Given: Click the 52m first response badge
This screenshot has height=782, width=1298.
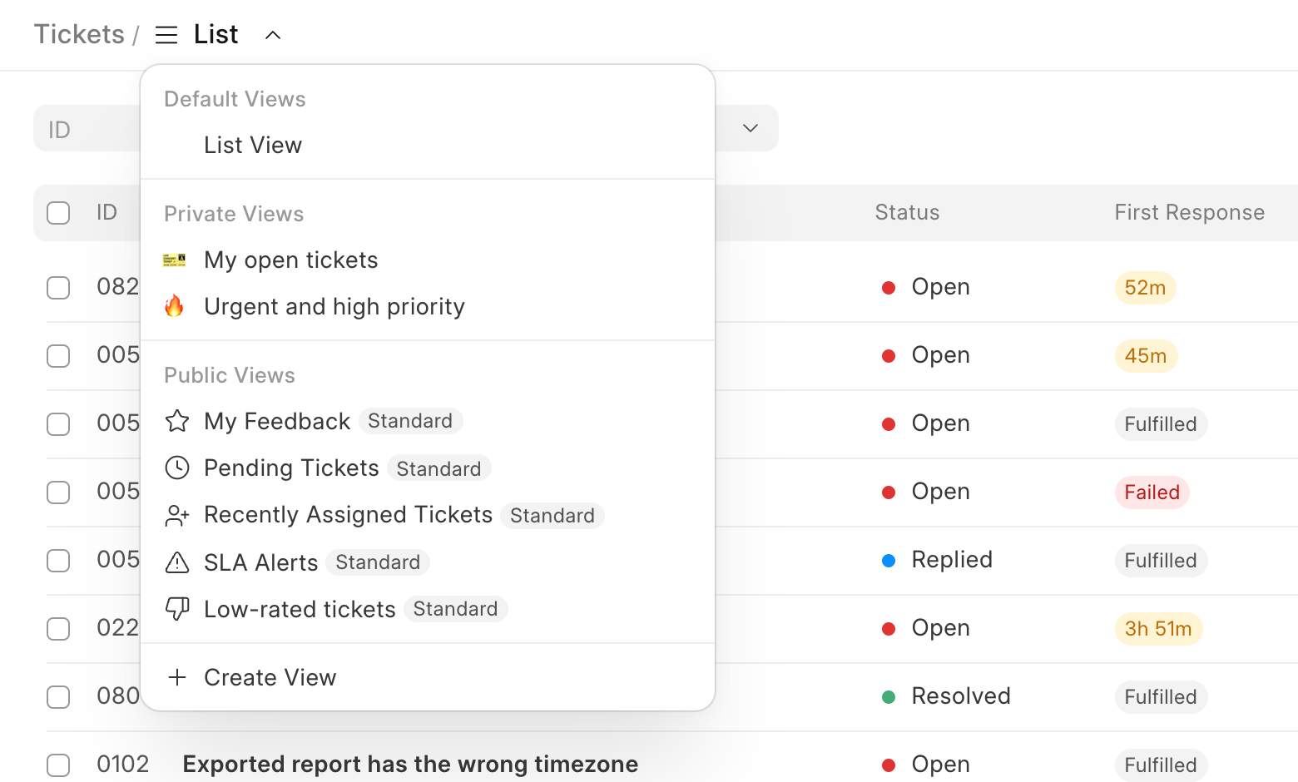Looking at the screenshot, I should coord(1145,288).
